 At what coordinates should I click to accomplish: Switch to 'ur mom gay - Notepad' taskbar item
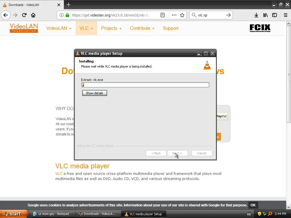52,214
